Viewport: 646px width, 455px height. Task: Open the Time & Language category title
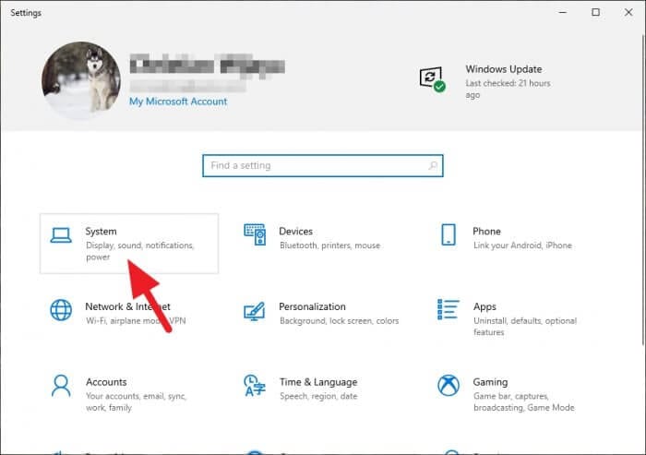click(x=318, y=382)
